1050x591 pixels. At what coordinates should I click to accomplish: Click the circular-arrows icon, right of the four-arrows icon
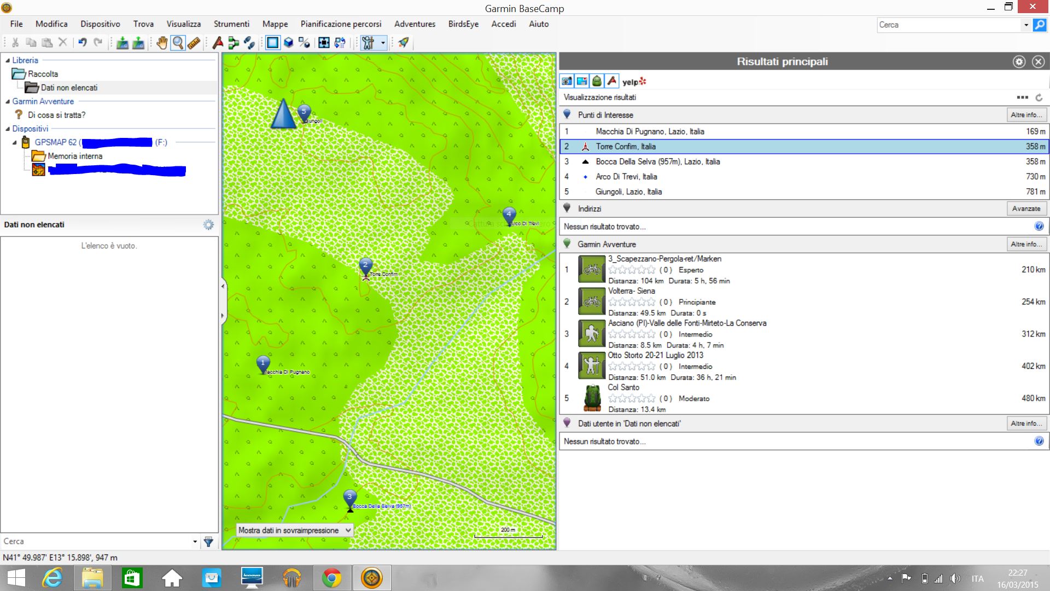tap(340, 43)
